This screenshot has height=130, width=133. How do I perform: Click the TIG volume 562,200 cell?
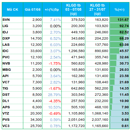[x=97, y=88]
